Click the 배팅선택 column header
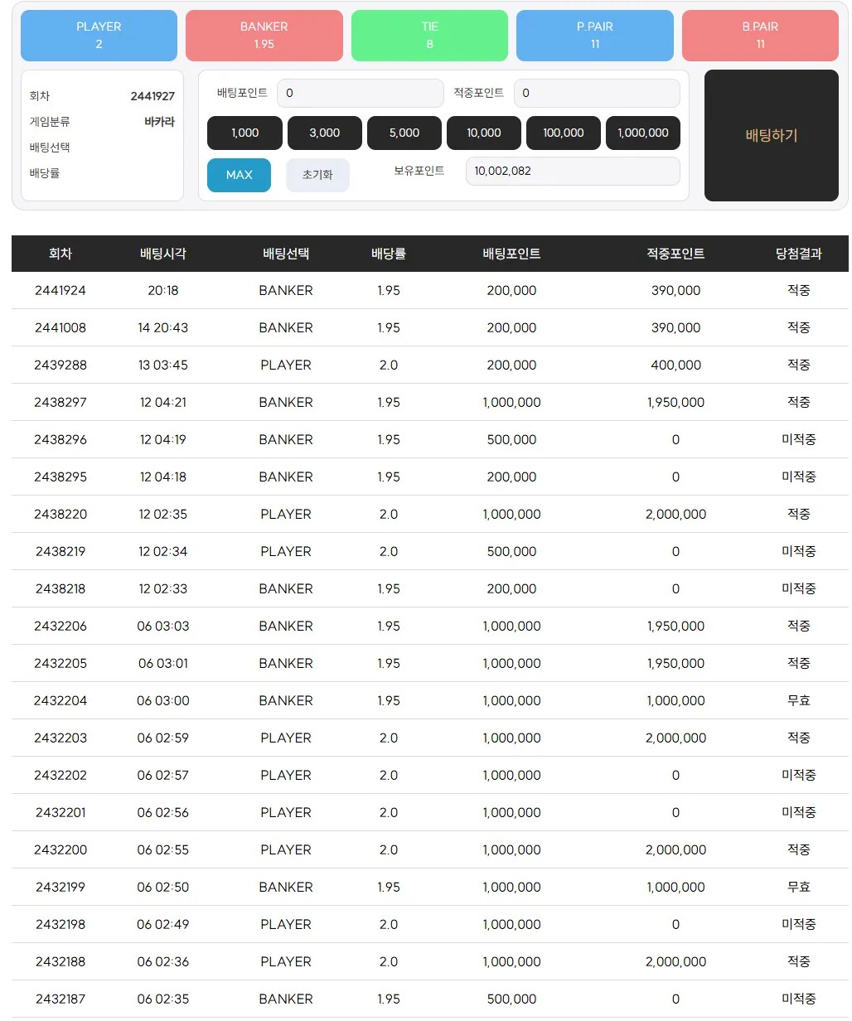Screen dimensions: 852x1021 [286, 254]
